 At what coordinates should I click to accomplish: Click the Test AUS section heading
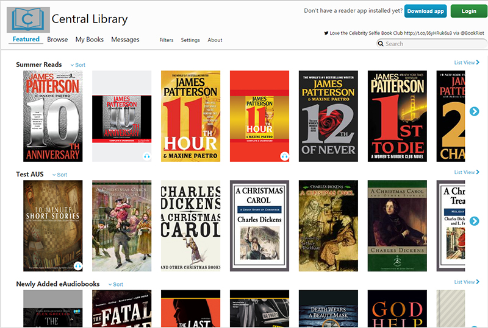point(30,174)
